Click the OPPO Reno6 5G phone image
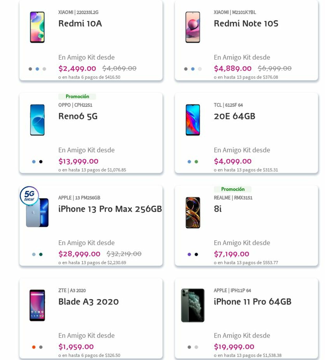 [37, 120]
